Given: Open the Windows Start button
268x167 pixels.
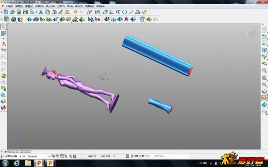Looking at the screenshot, I should 5,163.
